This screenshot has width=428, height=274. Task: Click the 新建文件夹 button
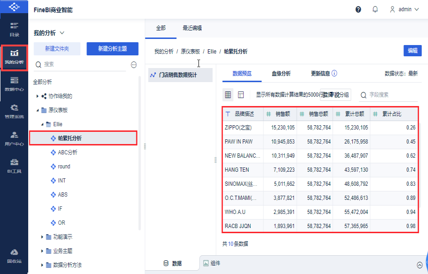57,49
